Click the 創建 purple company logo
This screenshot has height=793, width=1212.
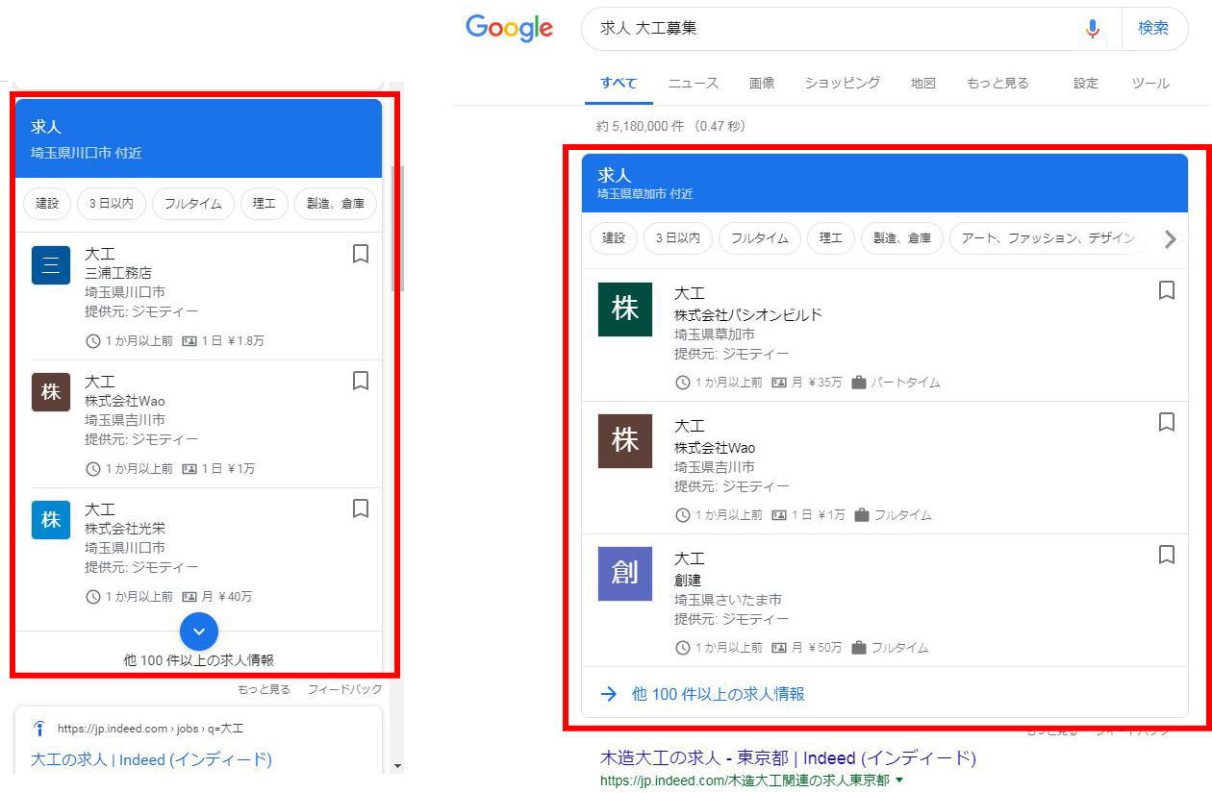tap(625, 574)
